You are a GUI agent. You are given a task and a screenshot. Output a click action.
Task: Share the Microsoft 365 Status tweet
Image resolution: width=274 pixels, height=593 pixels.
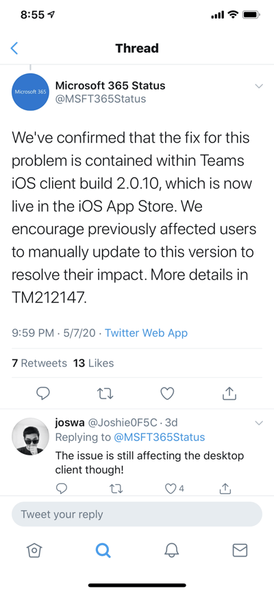pos(229,393)
